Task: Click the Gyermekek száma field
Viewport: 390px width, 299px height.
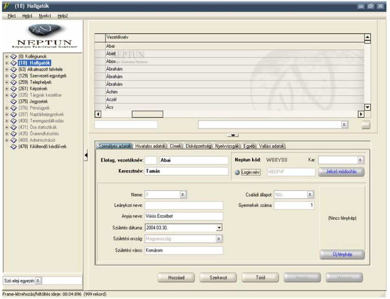Action: tap(294, 205)
